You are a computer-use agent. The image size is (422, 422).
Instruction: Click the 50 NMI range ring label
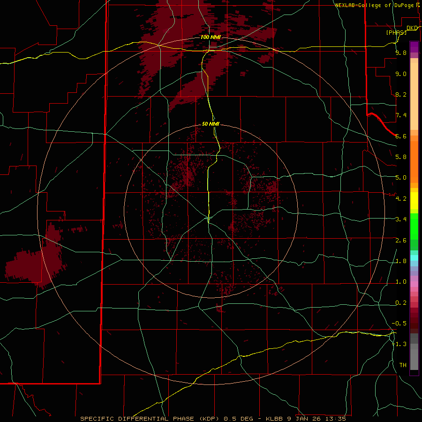click(211, 124)
